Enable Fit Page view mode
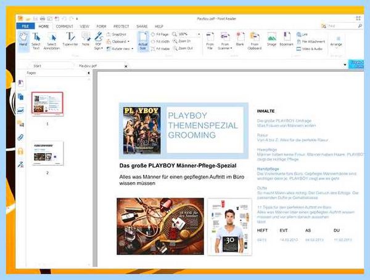 [160, 34]
